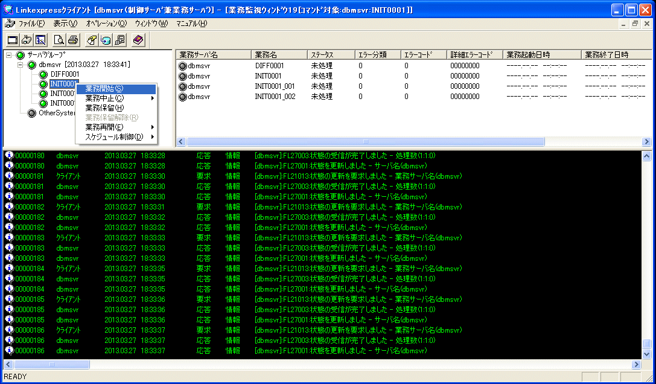Select the DIFF0001 item in the tree
Image resolution: width=656 pixels, height=384 pixels.
(x=65, y=74)
